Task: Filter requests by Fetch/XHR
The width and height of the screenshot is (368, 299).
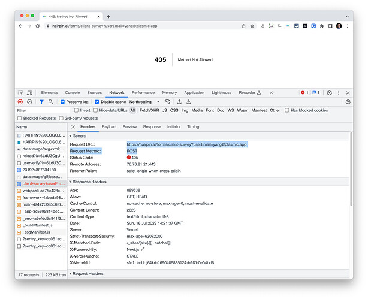Action: point(149,110)
